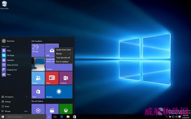
Task: Click the Ask me anything search box
Action: [26, 117]
